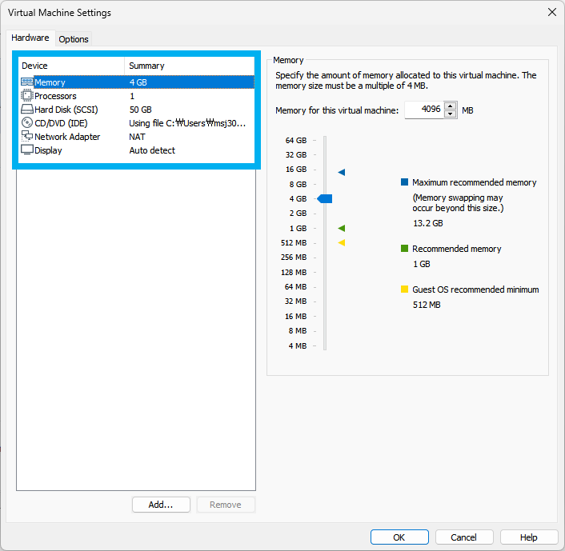Click the blue maximum recommended memory marker
The height and width of the screenshot is (551, 565).
click(x=342, y=172)
